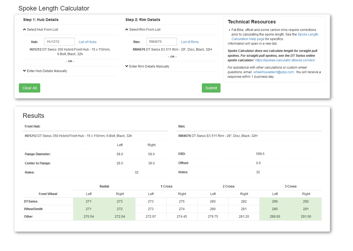Collapse the Select Hub From List section

tap(41, 30)
